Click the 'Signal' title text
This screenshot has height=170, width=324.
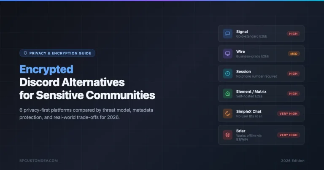[x=242, y=32]
